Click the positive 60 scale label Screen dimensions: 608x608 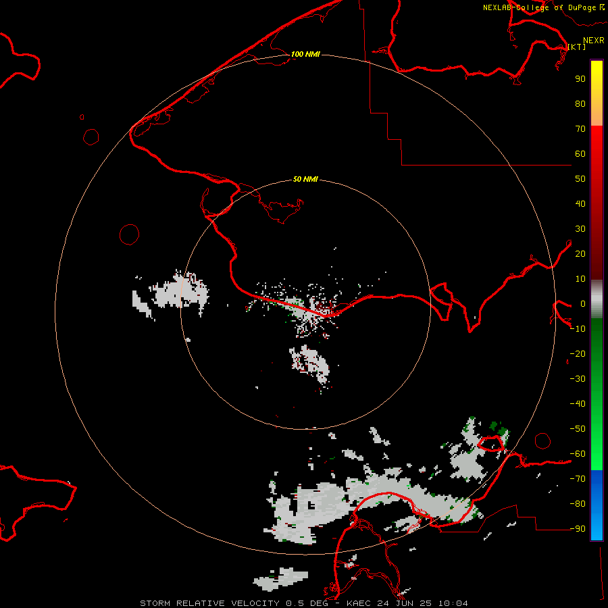coord(580,154)
